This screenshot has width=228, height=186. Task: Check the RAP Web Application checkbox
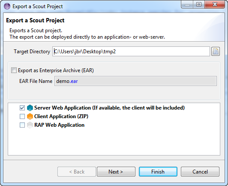click(22, 125)
